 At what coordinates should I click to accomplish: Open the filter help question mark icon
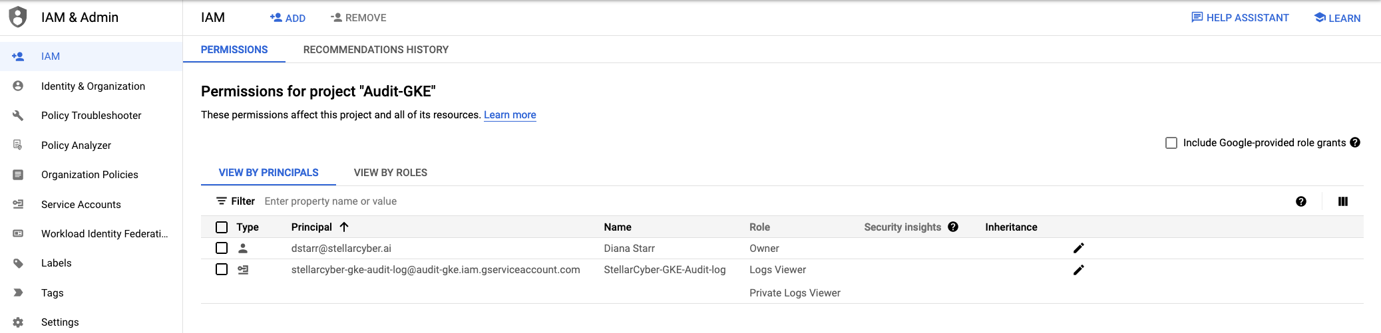click(1300, 201)
